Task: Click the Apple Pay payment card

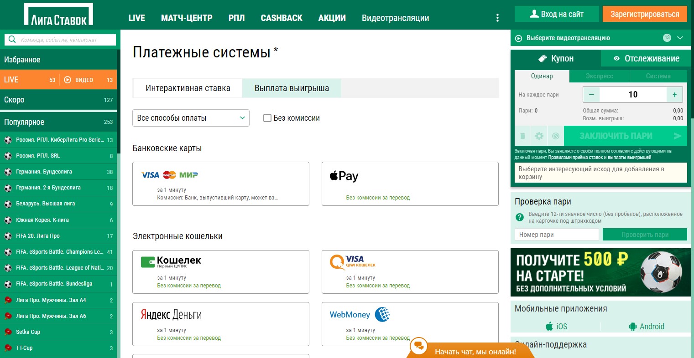Action: pyautogui.click(x=410, y=184)
